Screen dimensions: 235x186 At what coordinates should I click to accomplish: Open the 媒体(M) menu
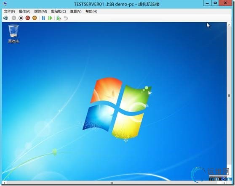click(x=40, y=11)
